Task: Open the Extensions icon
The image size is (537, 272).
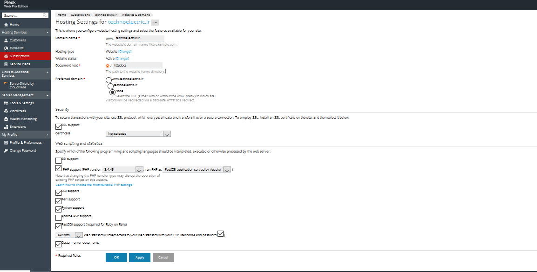Action: [6, 127]
